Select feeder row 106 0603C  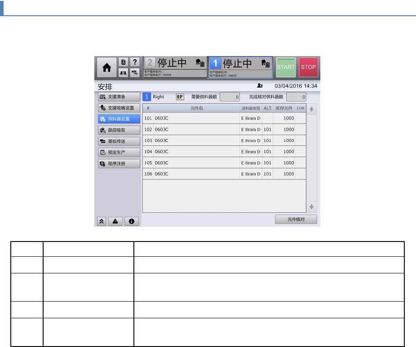(224, 174)
